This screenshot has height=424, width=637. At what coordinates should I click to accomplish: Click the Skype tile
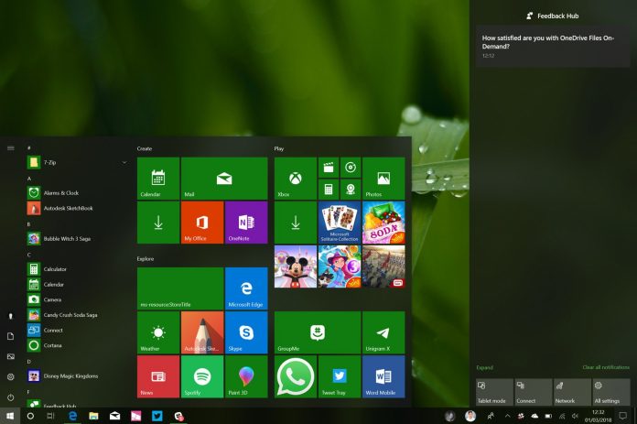245,332
